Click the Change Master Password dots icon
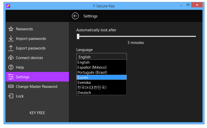The image size is (207, 128). point(11,87)
